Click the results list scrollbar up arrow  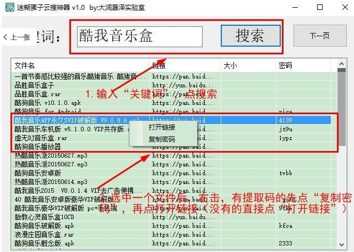point(341,64)
